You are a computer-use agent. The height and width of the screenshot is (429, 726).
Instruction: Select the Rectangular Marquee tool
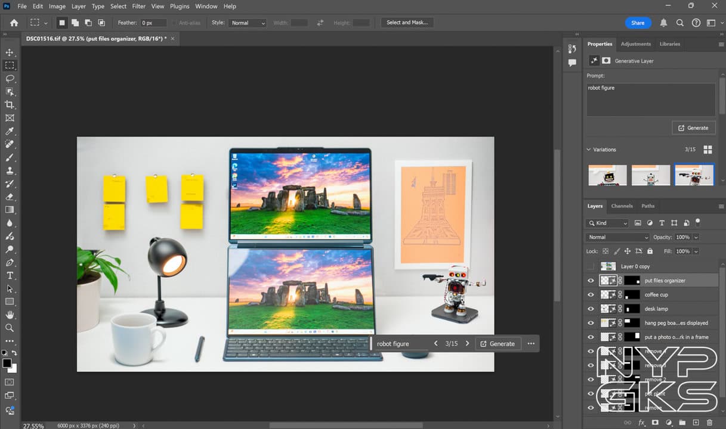pyautogui.click(x=10, y=66)
